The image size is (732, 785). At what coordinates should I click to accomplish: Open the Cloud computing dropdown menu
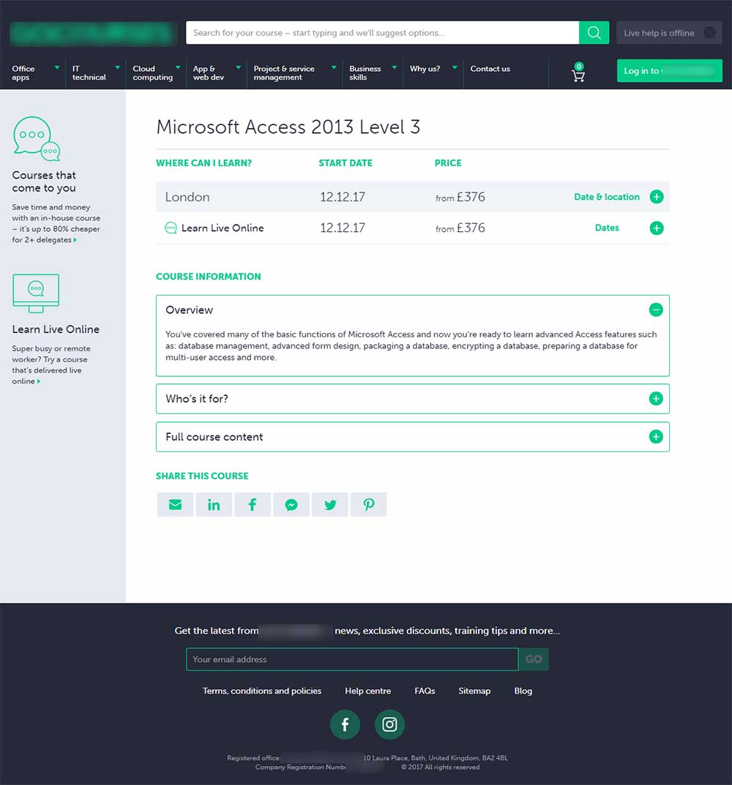pyautogui.click(x=156, y=73)
